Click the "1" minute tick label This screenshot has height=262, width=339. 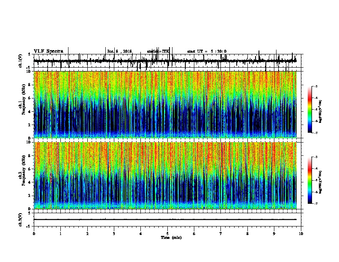(x=60, y=234)
